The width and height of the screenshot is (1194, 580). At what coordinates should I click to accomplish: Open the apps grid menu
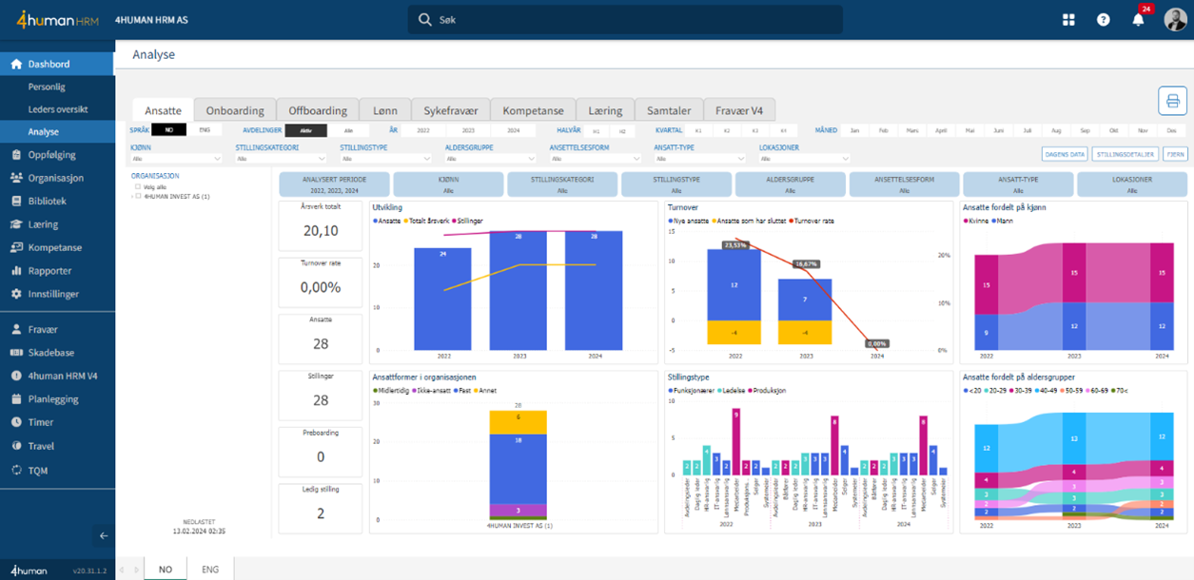(1068, 20)
